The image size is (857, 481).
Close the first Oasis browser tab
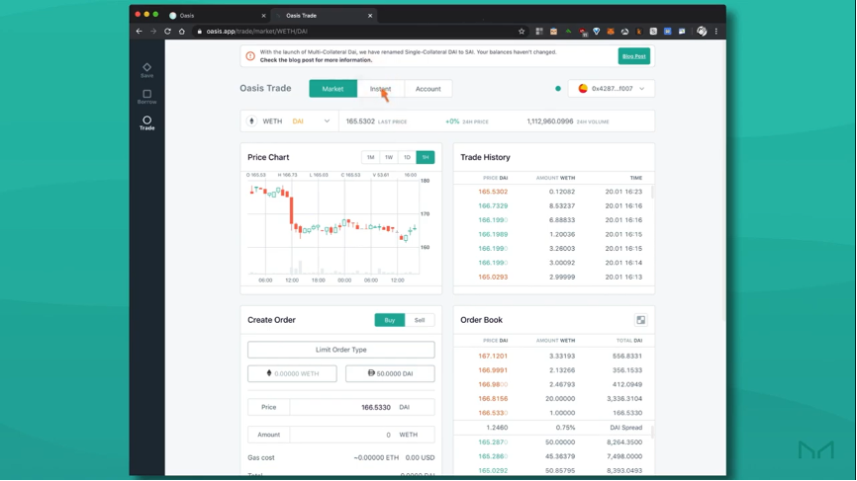(x=263, y=15)
